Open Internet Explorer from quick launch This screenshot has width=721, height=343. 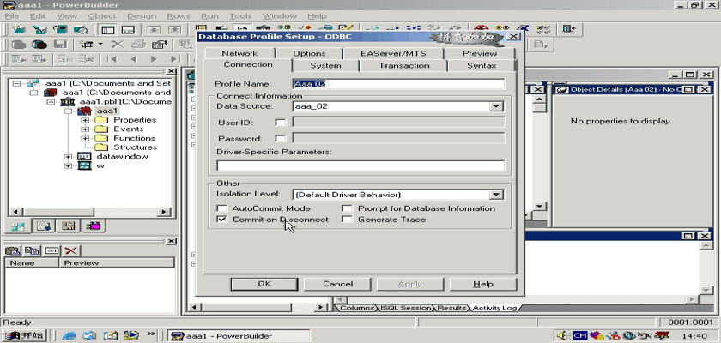coord(70,335)
